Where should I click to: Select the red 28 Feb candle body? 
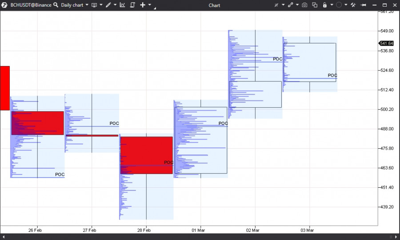tap(146, 155)
